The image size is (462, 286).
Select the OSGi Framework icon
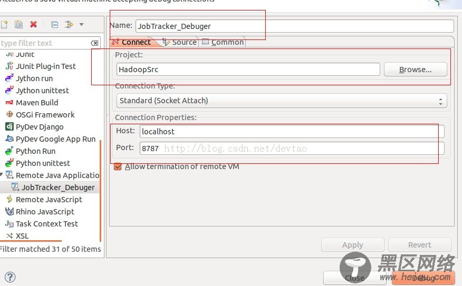(9, 114)
